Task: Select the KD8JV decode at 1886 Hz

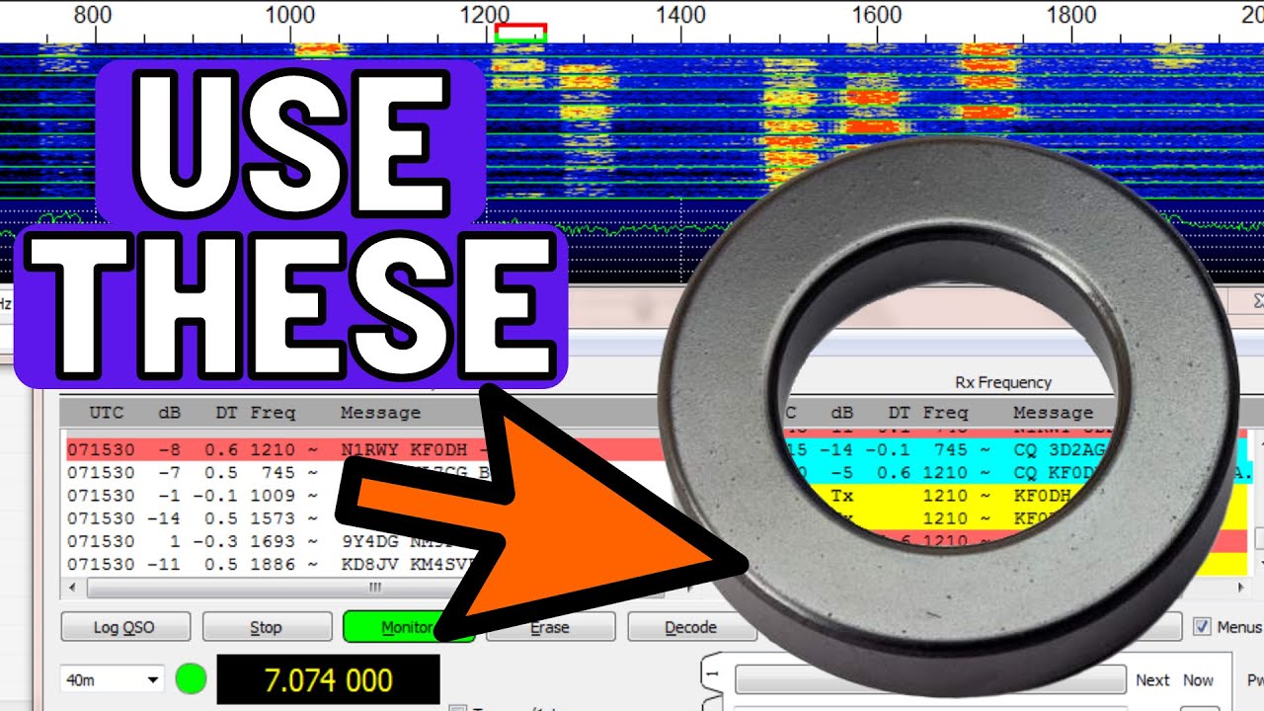Action: coord(197,565)
